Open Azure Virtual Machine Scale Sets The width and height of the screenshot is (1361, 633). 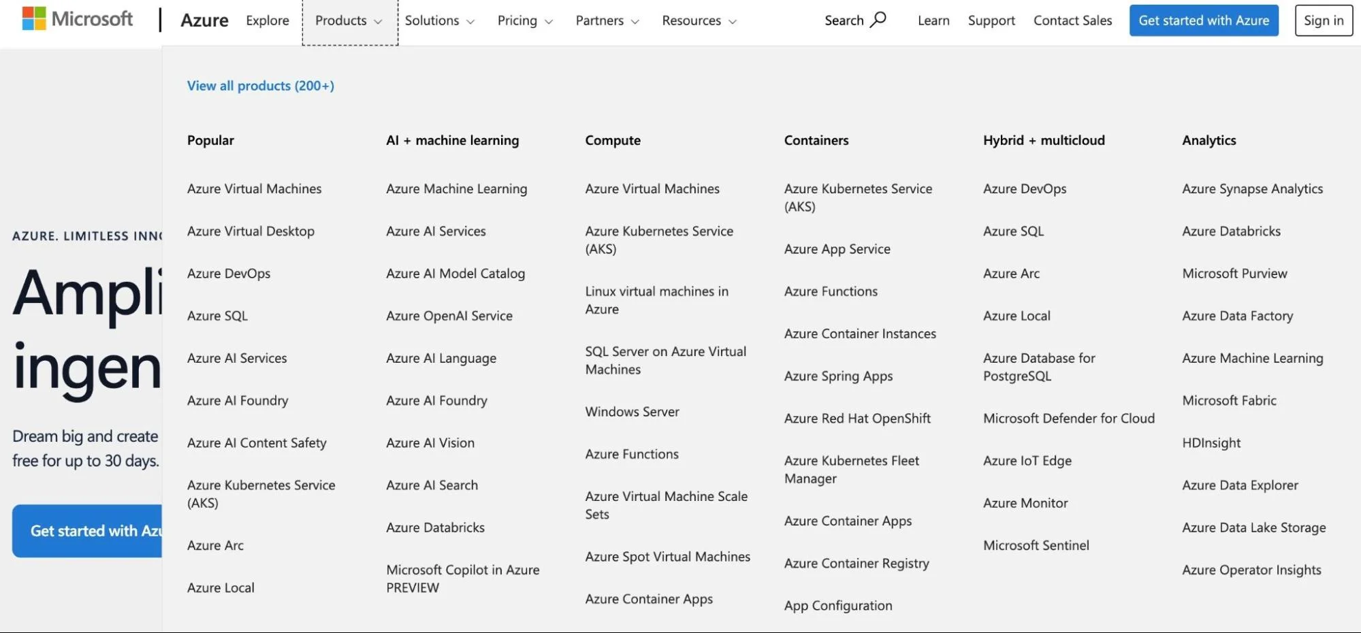tap(667, 505)
